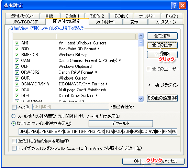Select the その他 3 tab
The width and height of the screenshot is (189, 168).
[121, 16]
